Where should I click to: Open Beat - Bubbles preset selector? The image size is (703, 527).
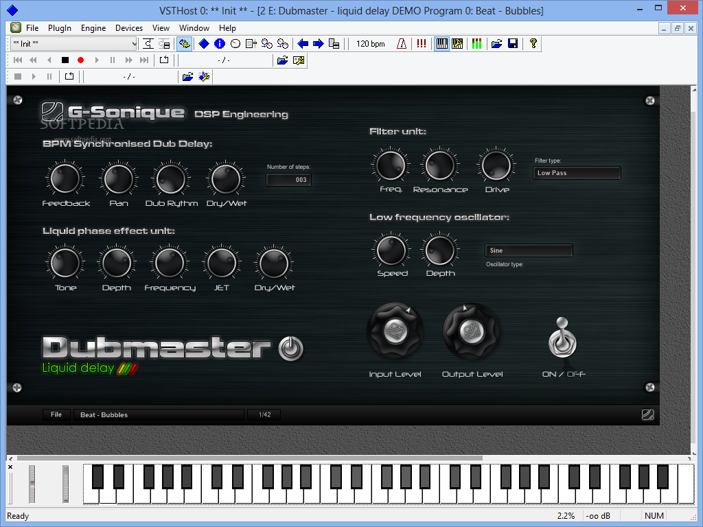pos(159,414)
